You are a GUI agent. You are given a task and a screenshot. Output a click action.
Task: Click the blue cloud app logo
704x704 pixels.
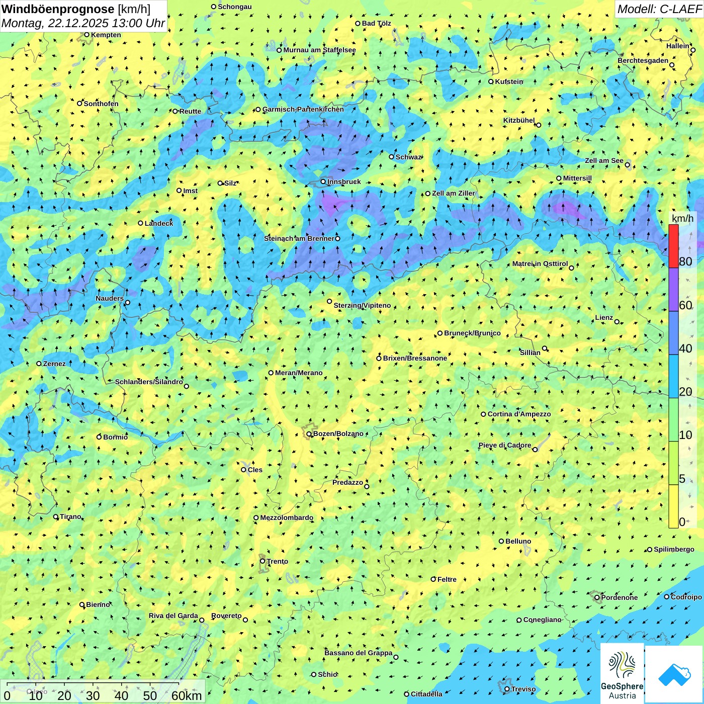tap(674, 675)
